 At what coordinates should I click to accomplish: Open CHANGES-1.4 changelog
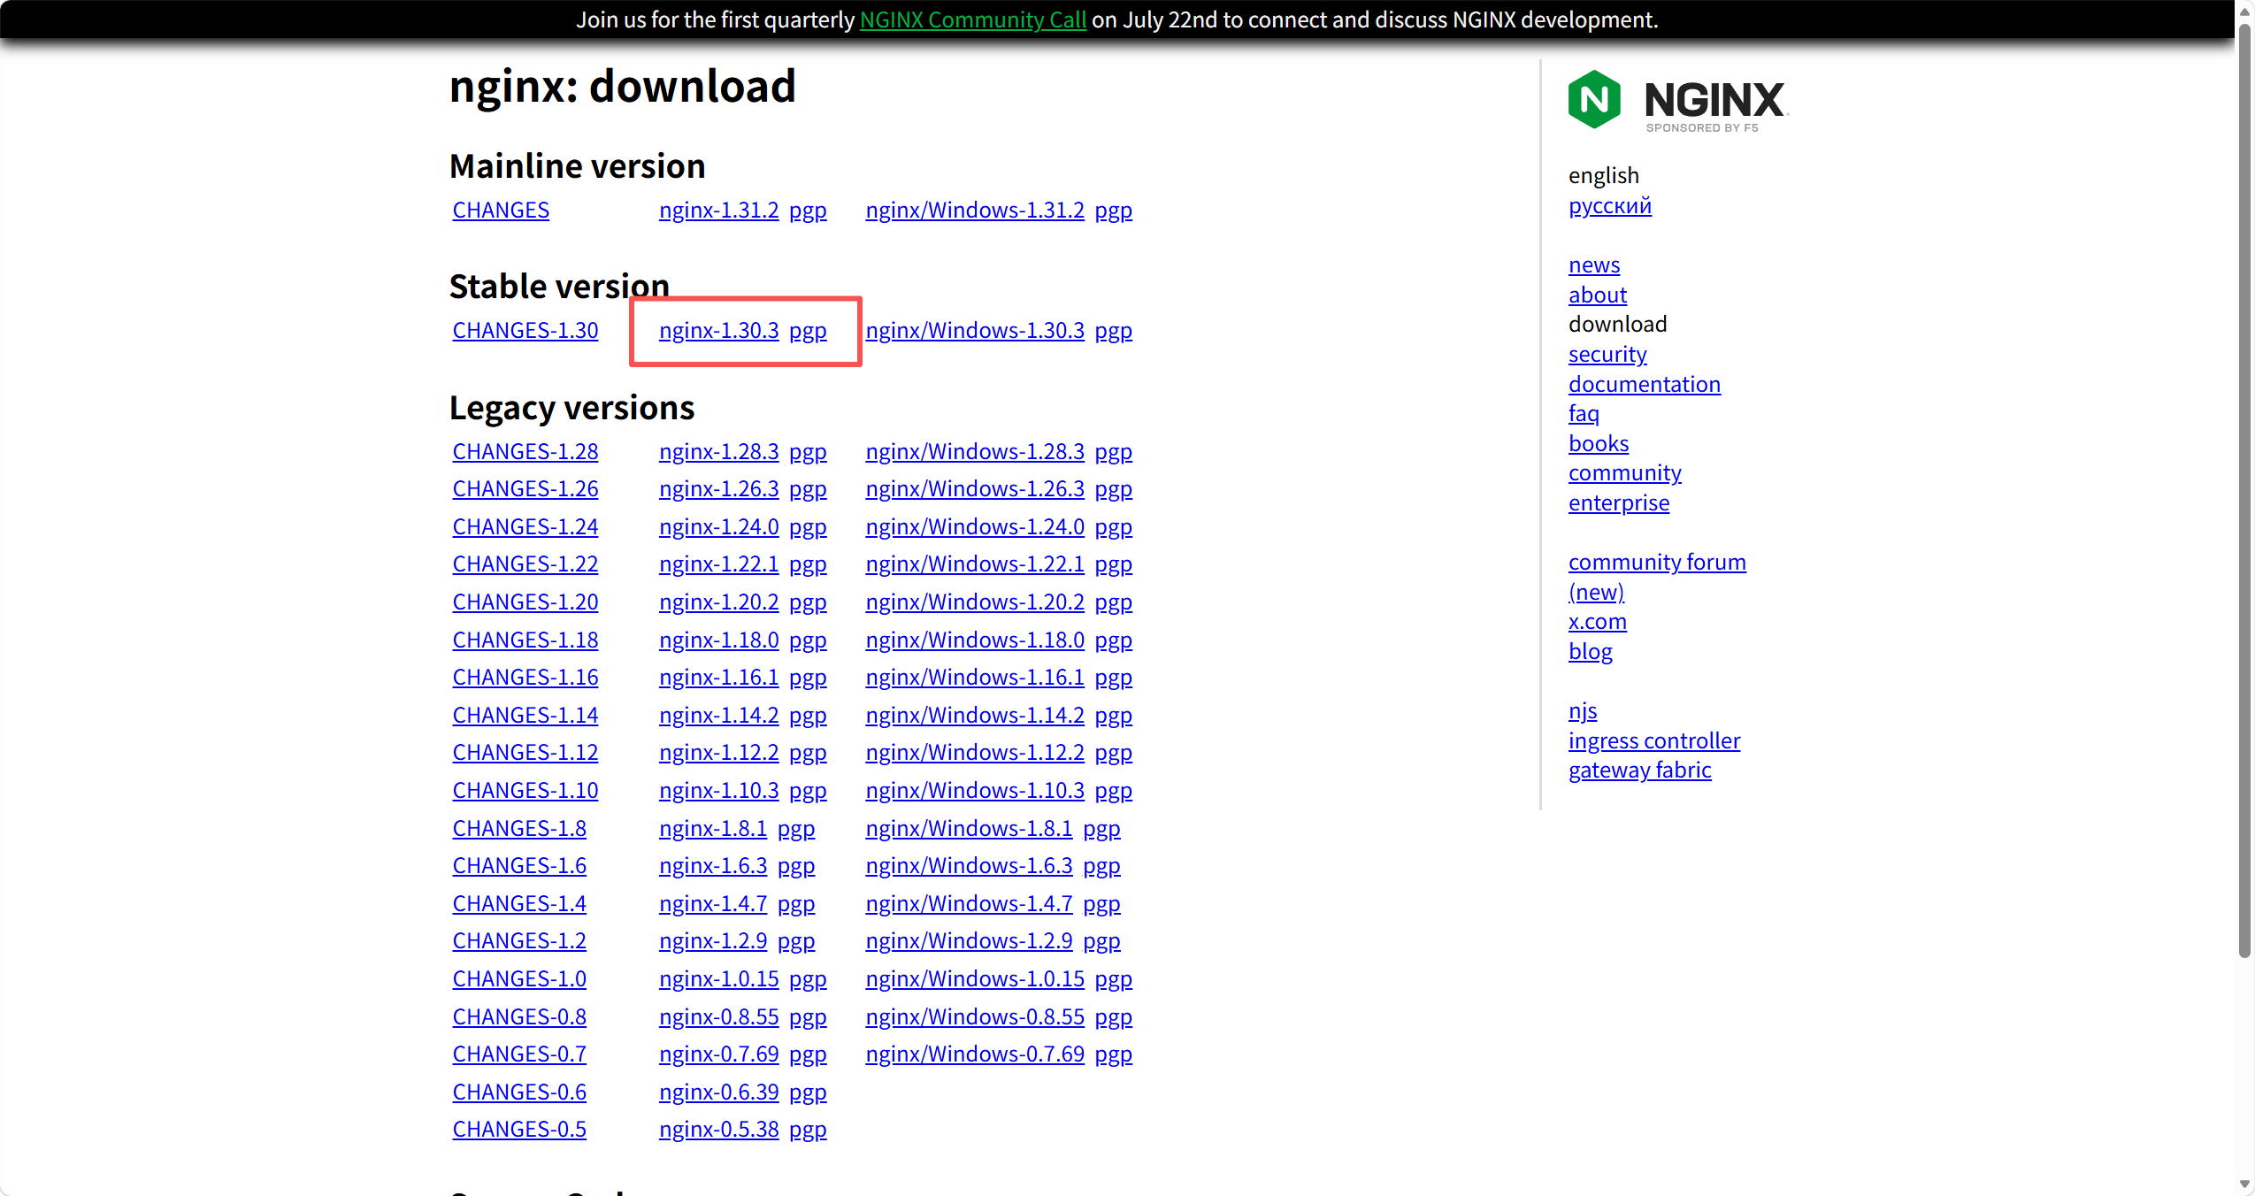pyautogui.click(x=519, y=903)
